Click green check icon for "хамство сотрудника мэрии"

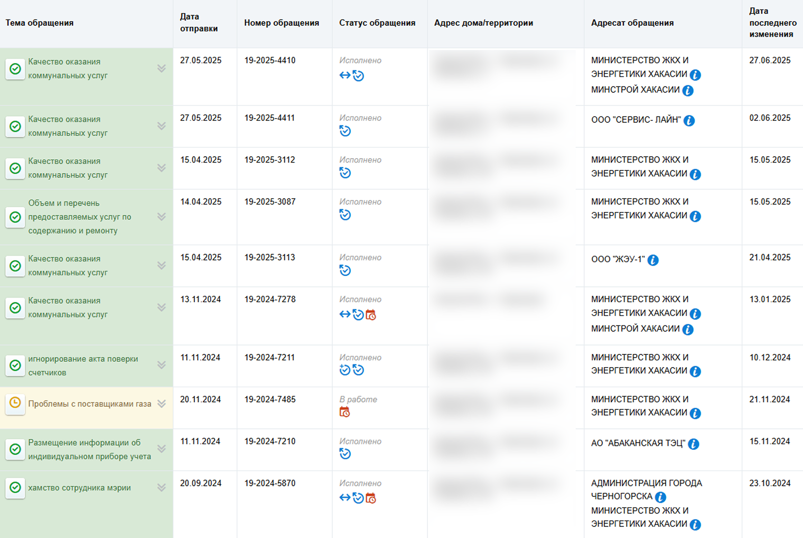click(x=15, y=488)
